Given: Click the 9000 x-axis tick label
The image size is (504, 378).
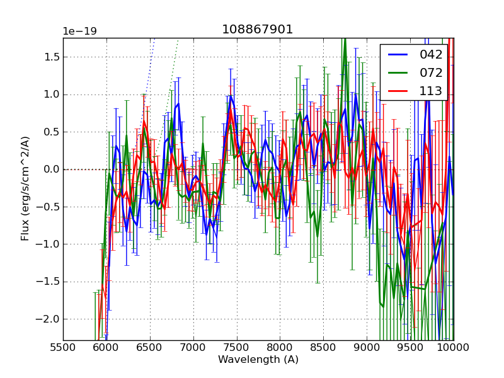Looking at the screenshot, I should tap(367, 346).
